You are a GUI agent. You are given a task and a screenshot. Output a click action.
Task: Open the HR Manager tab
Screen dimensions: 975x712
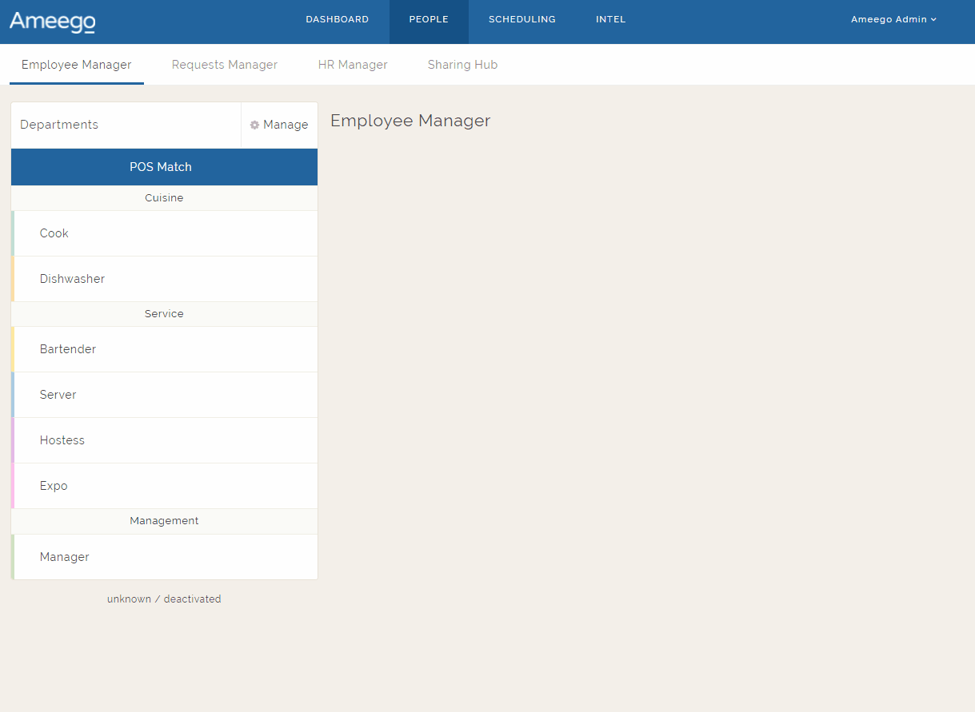(353, 66)
